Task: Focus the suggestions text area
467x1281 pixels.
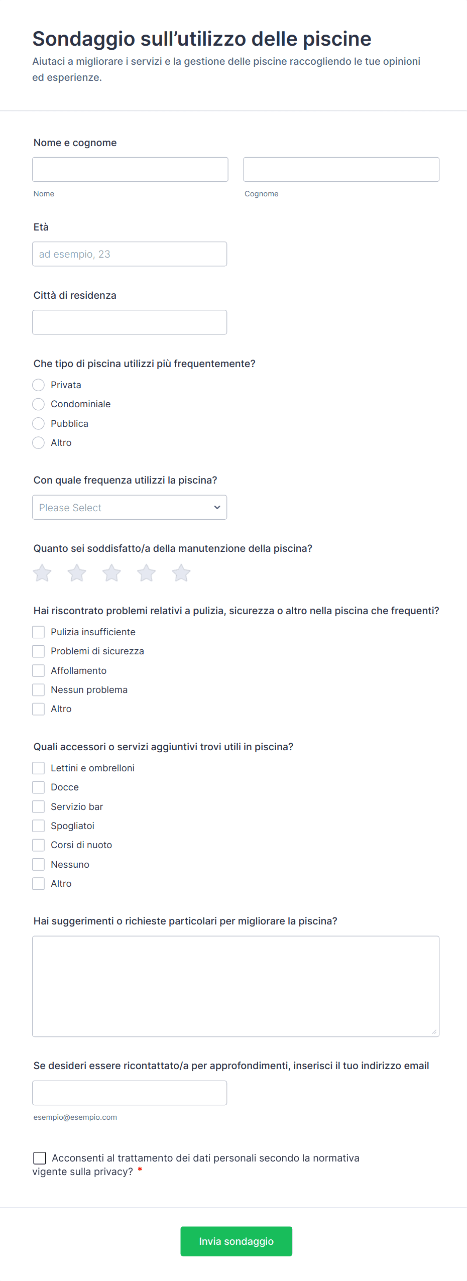Action: (236, 986)
